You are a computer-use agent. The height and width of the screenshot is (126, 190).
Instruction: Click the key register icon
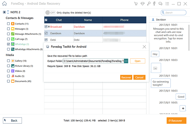(x=149, y=3)
